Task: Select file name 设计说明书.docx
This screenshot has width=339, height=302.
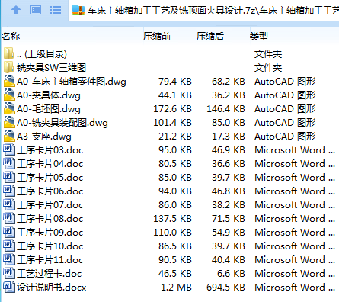Action: click(x=52, y=288)
